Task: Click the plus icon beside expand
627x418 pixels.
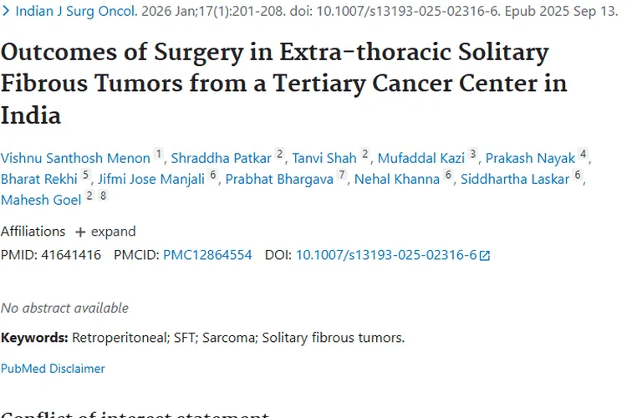Action: (x=80, y=232)
